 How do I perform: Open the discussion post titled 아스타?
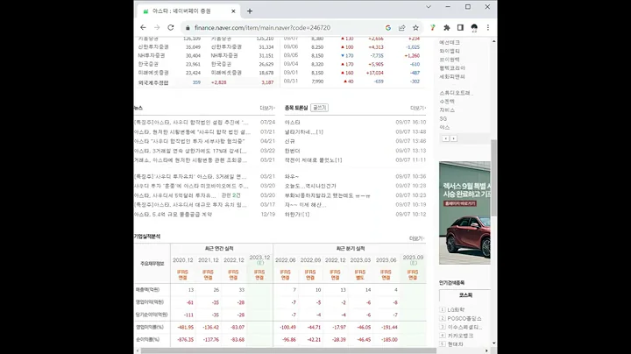(x=292, y=123)
